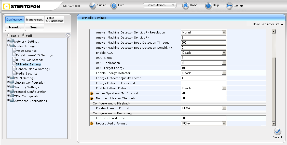Click the Burn icon in toolbar
287x145 pixels.
(114, 6)
